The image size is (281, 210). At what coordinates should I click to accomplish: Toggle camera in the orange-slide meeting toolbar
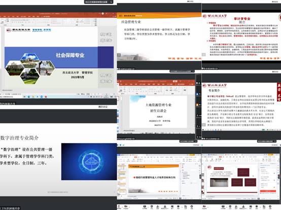coord(126,207)
